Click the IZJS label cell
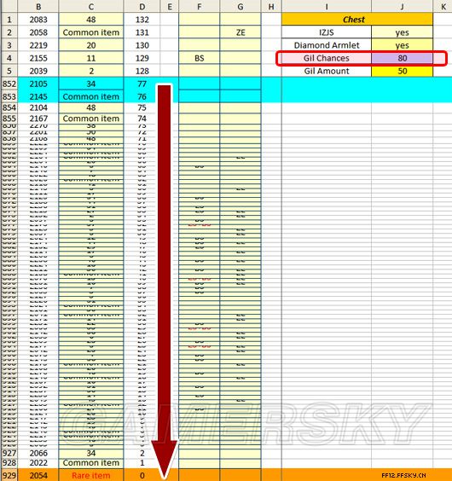452x481 pixels. [x=327, y=32]
